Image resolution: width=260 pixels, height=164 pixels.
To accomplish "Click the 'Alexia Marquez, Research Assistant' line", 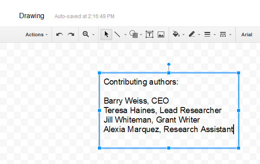I will pos(169,129).
